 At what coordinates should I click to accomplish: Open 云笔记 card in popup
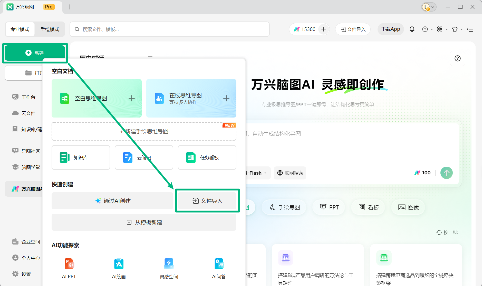tap(144, 157)
